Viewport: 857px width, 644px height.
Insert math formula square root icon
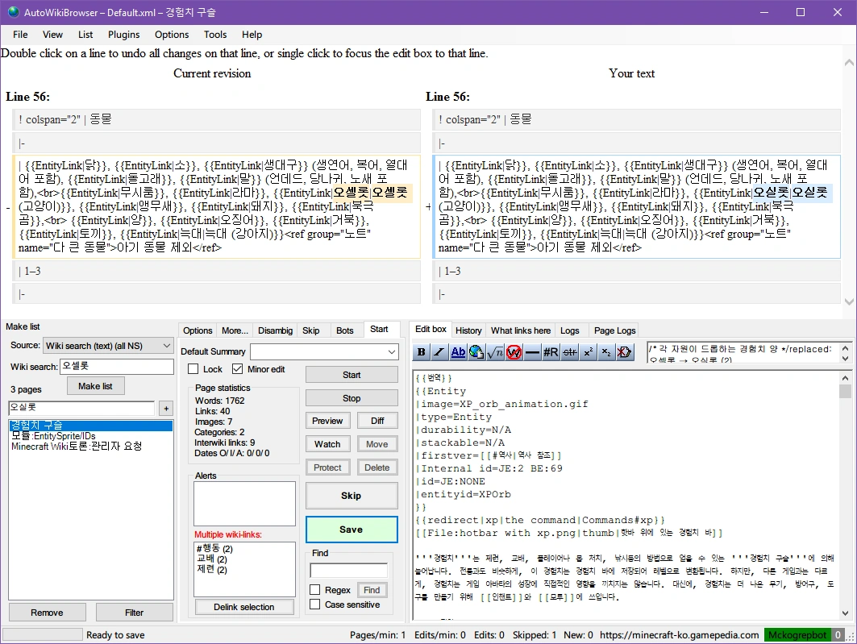tap(495, 352)
